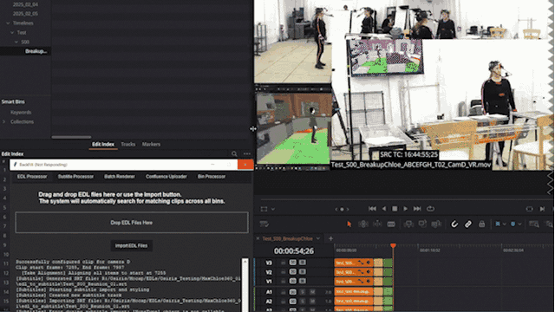Click the Insert Clip icon
Screen dimensions: 555x312
click(x=408, y=224)
